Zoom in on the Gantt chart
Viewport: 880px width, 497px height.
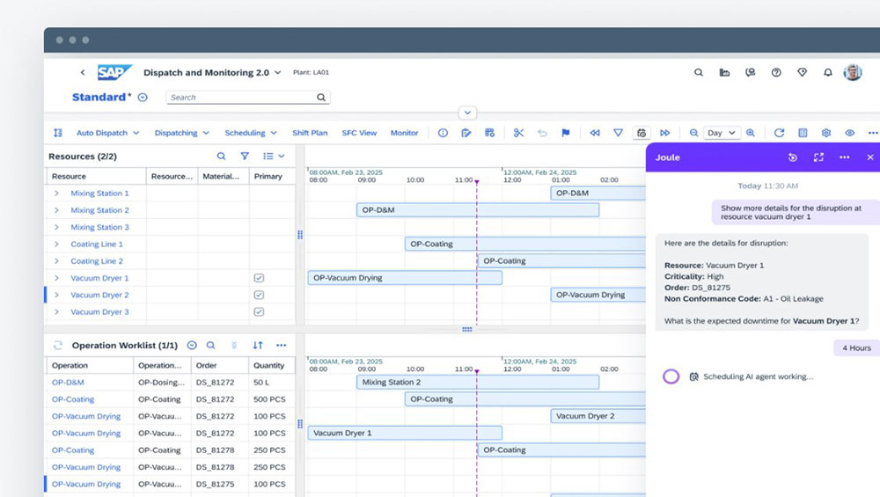[x=751, y=133]
